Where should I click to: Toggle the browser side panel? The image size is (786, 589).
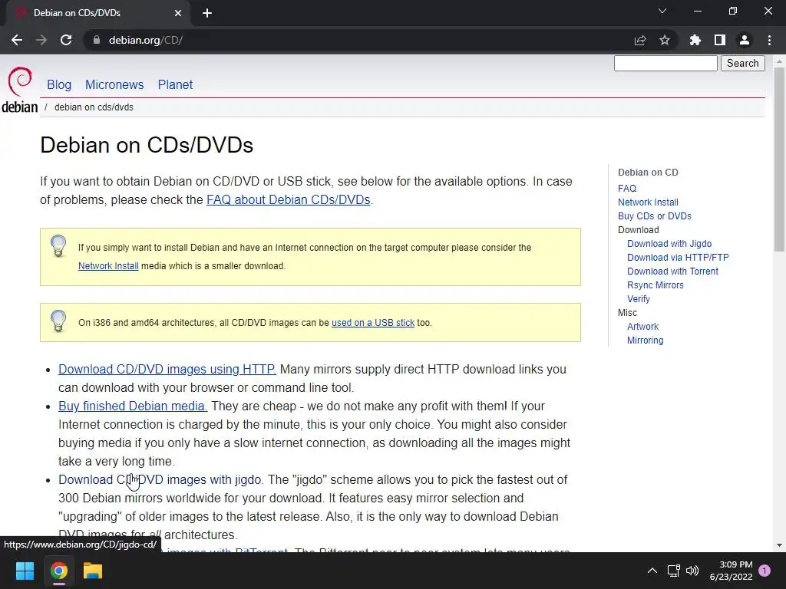click(720, 40)
